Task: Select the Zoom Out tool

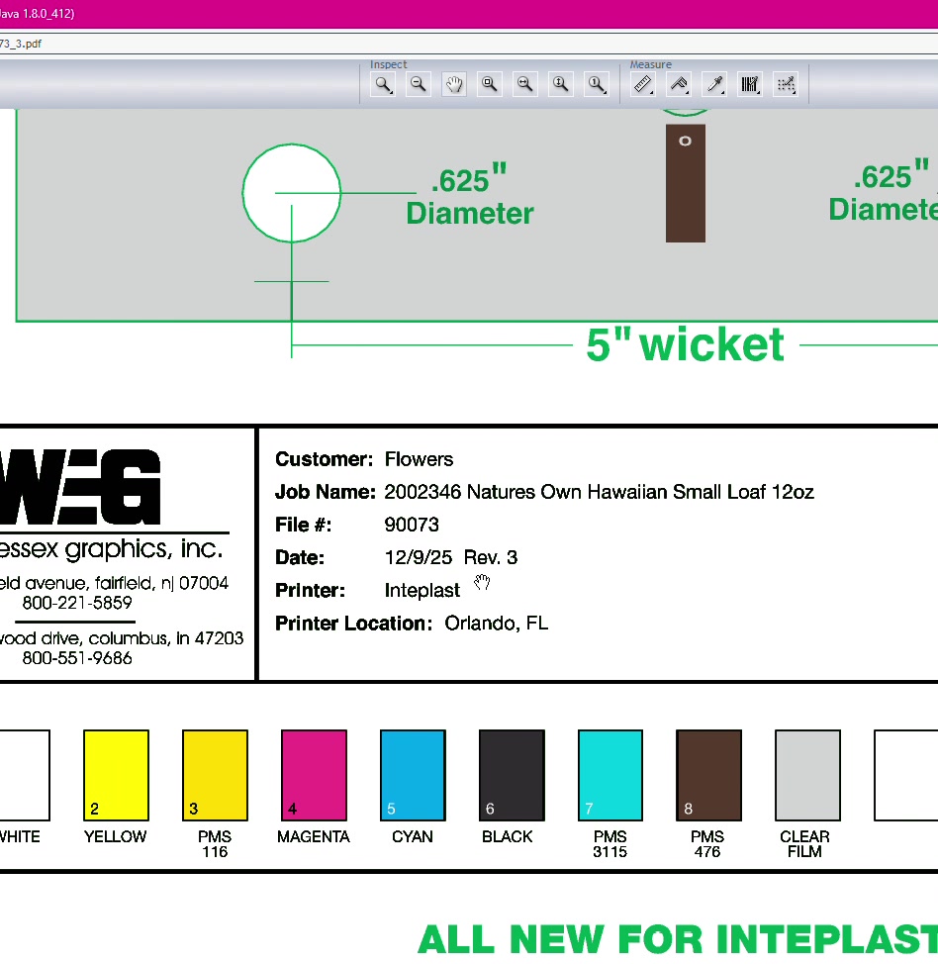Action: tap(419, 84)
